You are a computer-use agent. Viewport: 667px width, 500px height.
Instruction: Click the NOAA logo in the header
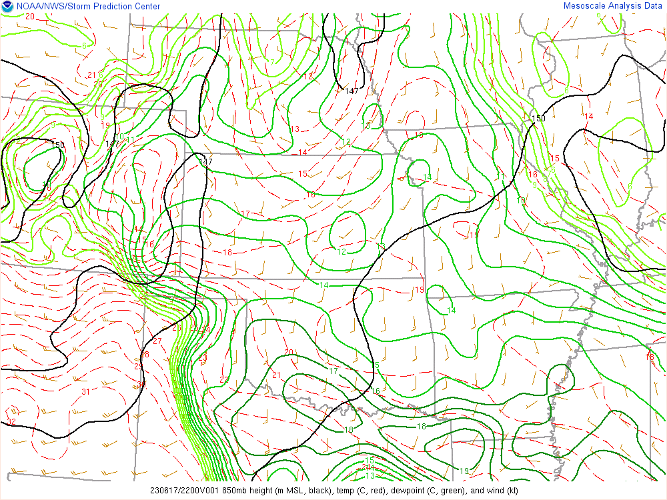(x=7, y=7)
